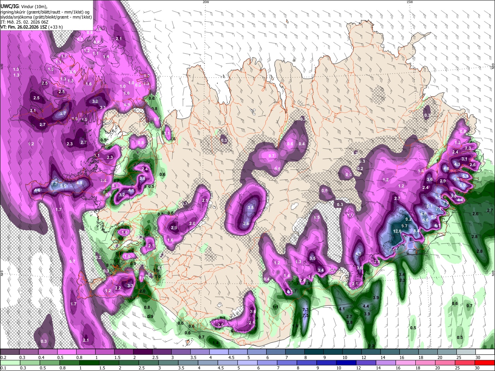Select the 'VT: Fim. 26.02.2026 15Z' valid time line
The image size is (495, 371).
24,27
